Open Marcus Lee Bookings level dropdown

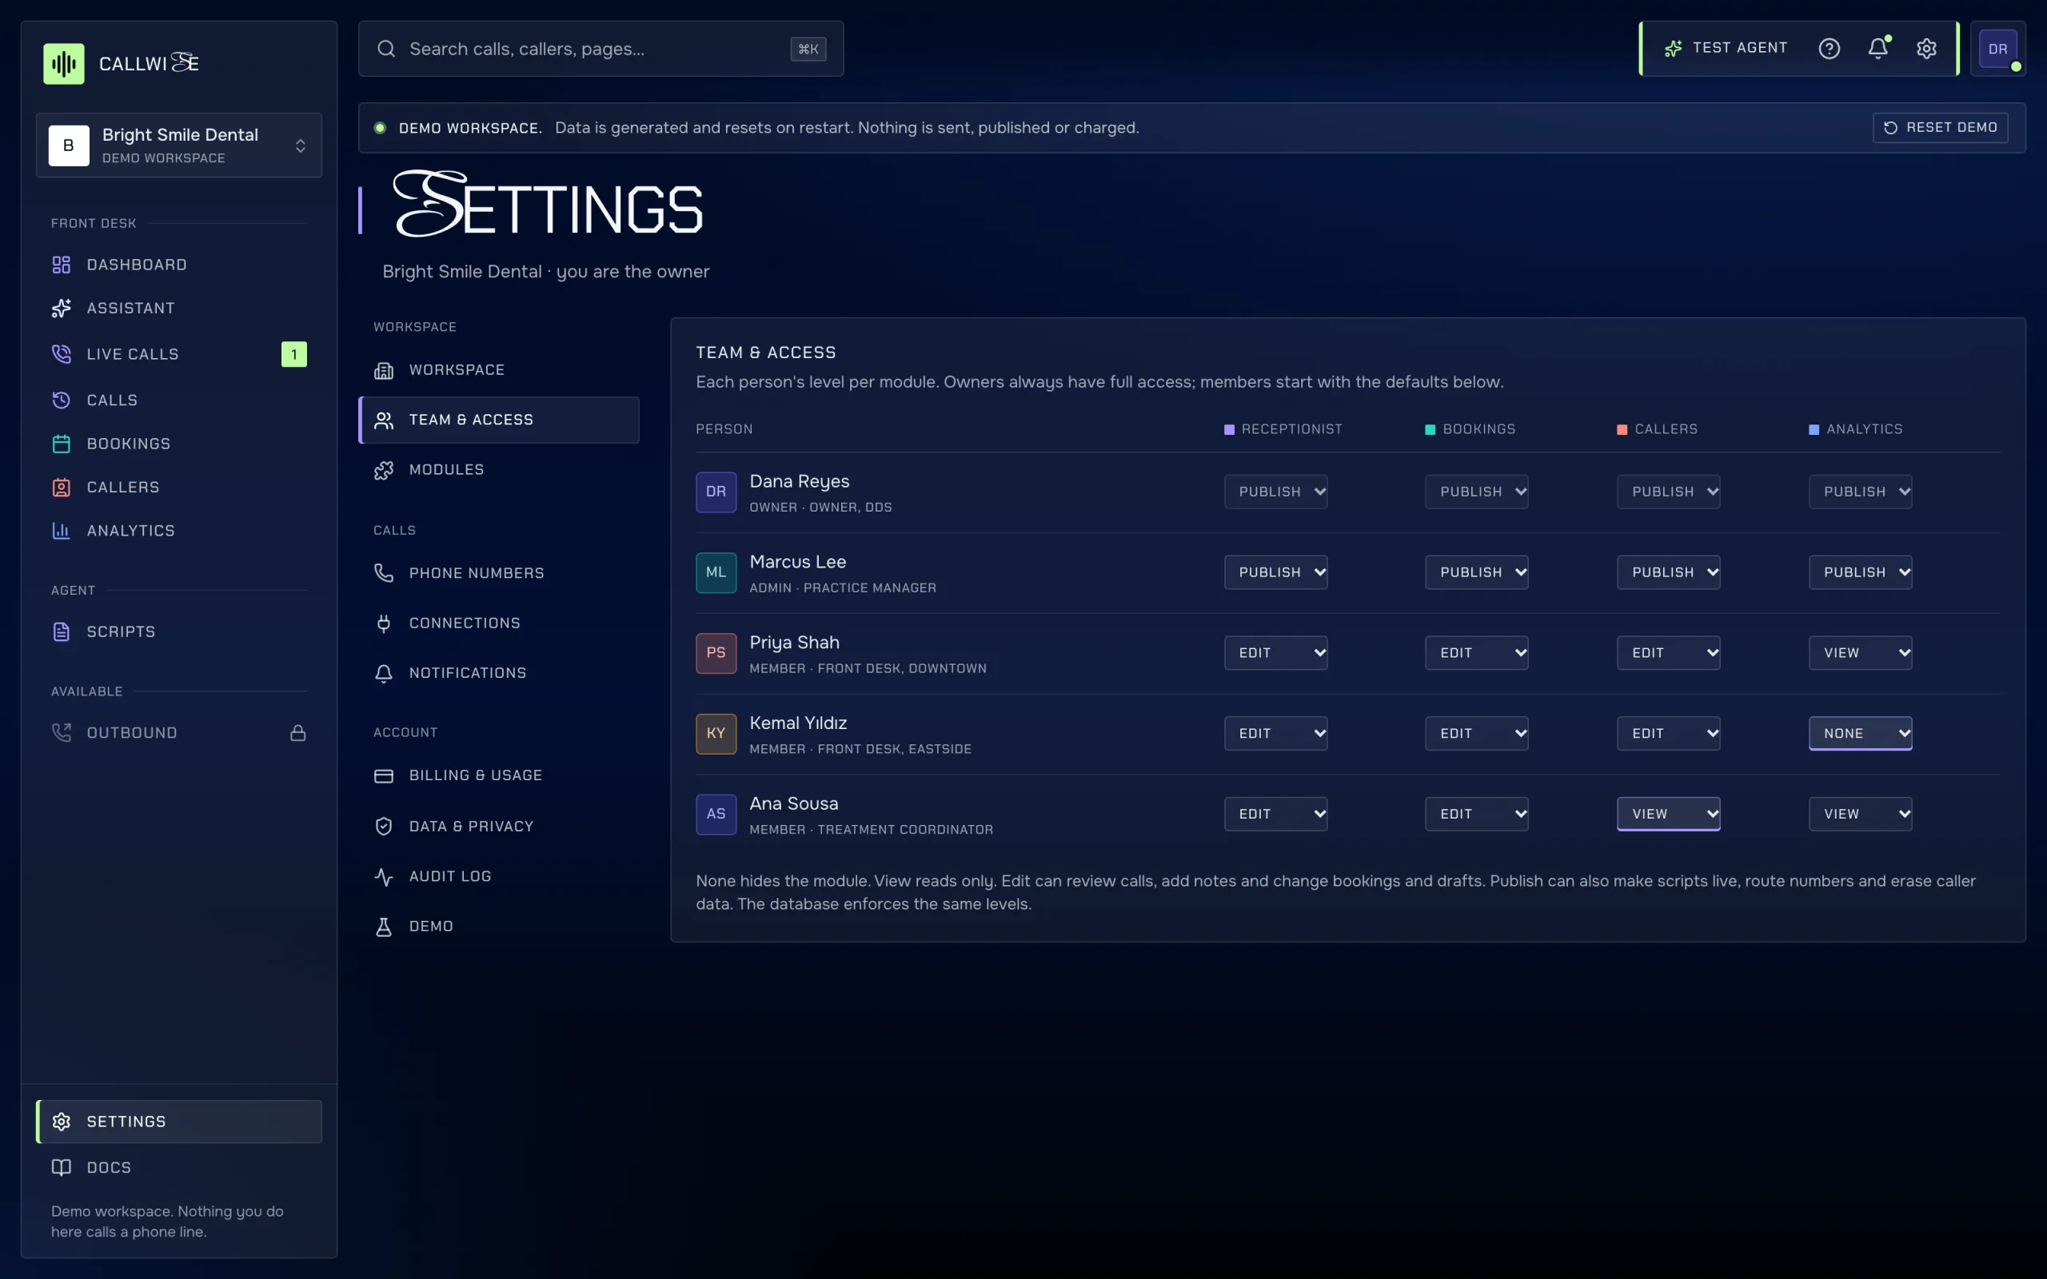pyautogui.click(x=1476, y=572)
